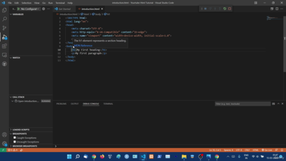
Task: Change CRLF end of line setting
Action: point(247,150)
